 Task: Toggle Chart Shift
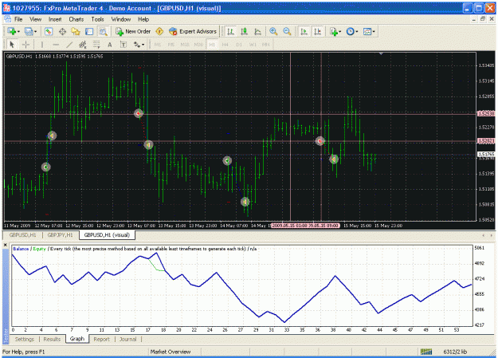pyautogui.click(x=318, y=31)
